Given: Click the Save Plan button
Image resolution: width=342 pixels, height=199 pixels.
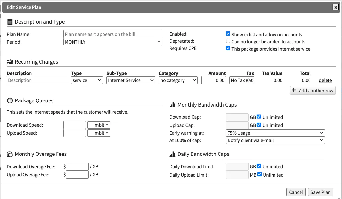Looking at the screenshot, I should [320, 192].
